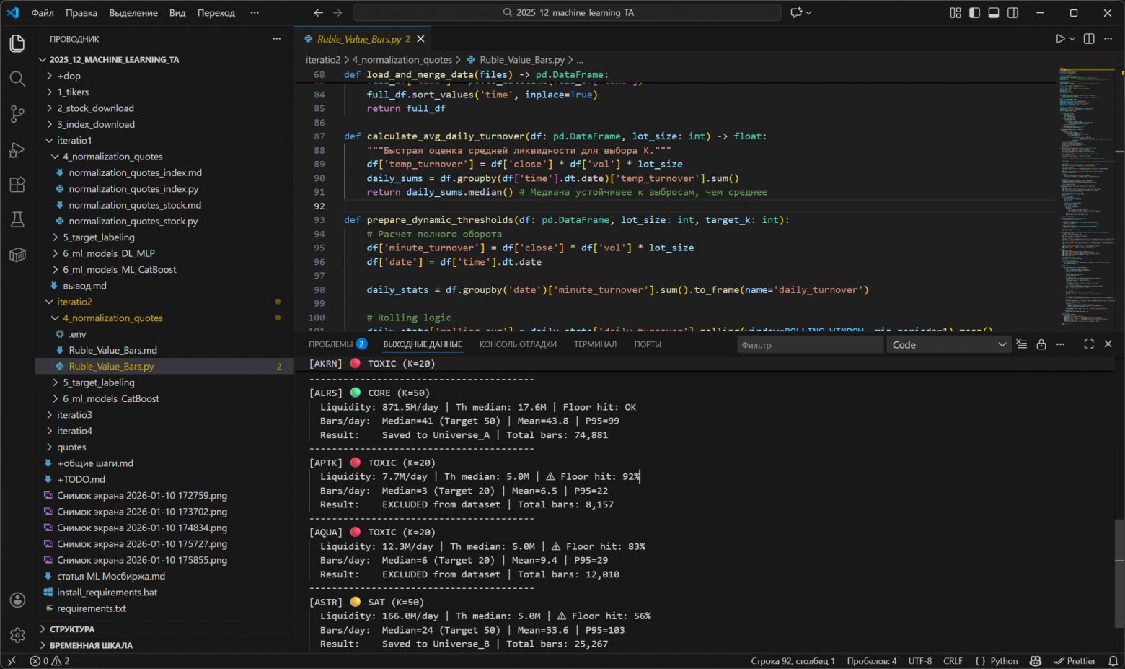Split the editor to the right
This screenshot has height=669, width=1125.
coord(1089,39)
